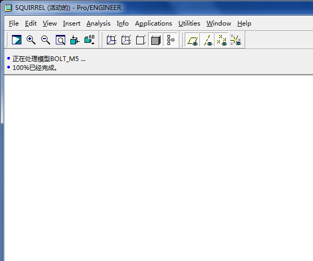Toggle Datum axes visibility
Viewport: 313px width, 261px height.
pyautogui.click(x=207, y=40)
